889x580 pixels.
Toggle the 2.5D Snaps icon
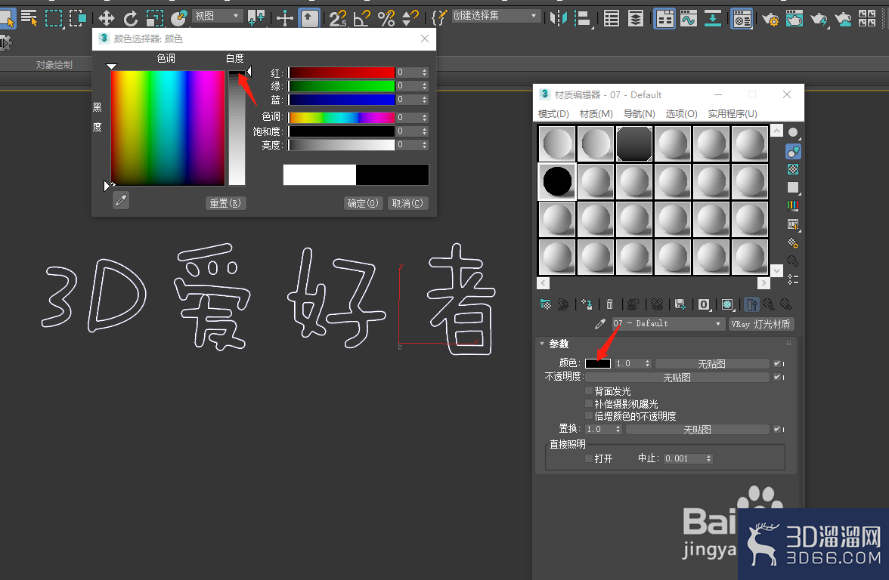(337, 18)
